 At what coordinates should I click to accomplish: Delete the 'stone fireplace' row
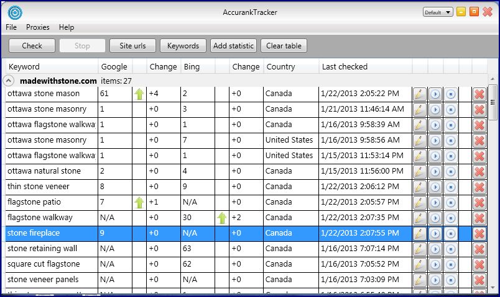pos(479,234)
